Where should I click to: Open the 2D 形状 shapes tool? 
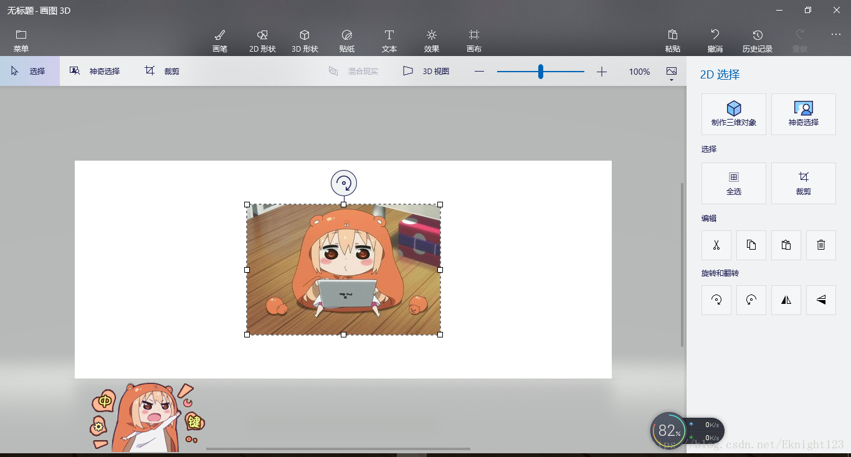pyautogui.click(x=262, y=40)
